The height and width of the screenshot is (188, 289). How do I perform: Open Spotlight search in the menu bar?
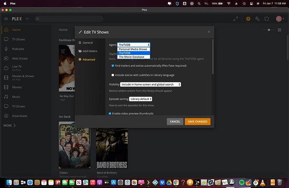[x=199, y=3]
